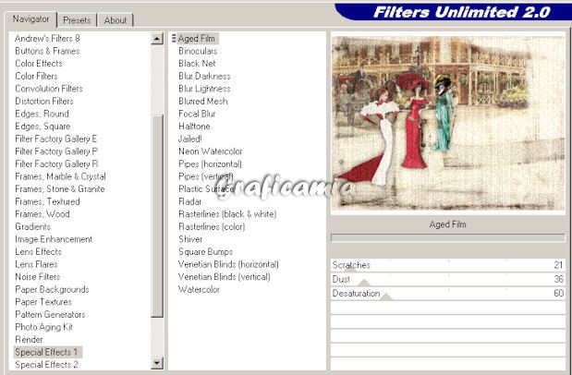Open the About tab
The height and width of the screenshot is (375, 572).
point(116,20)
